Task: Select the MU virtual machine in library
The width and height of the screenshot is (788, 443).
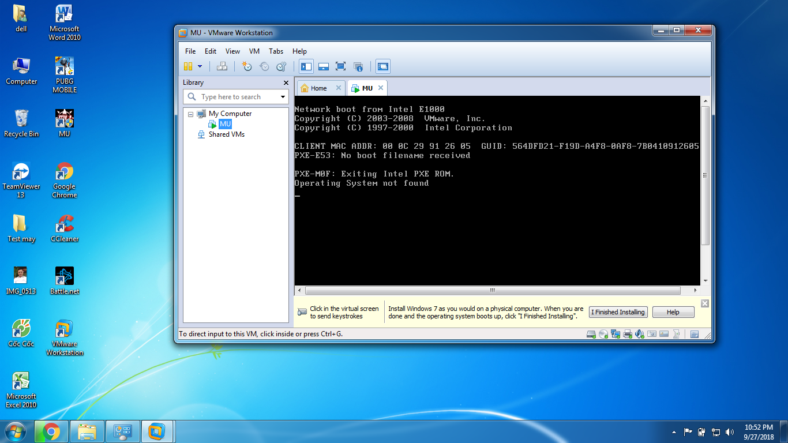Action: [x=225, y=124]
